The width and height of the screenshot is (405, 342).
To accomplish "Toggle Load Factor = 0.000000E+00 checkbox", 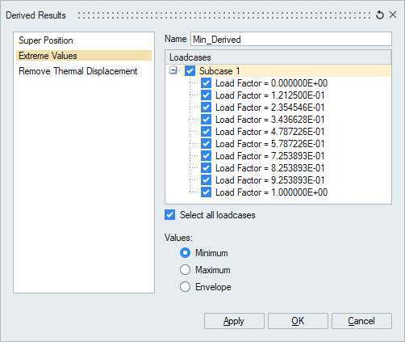I will [x=206, y=83].
